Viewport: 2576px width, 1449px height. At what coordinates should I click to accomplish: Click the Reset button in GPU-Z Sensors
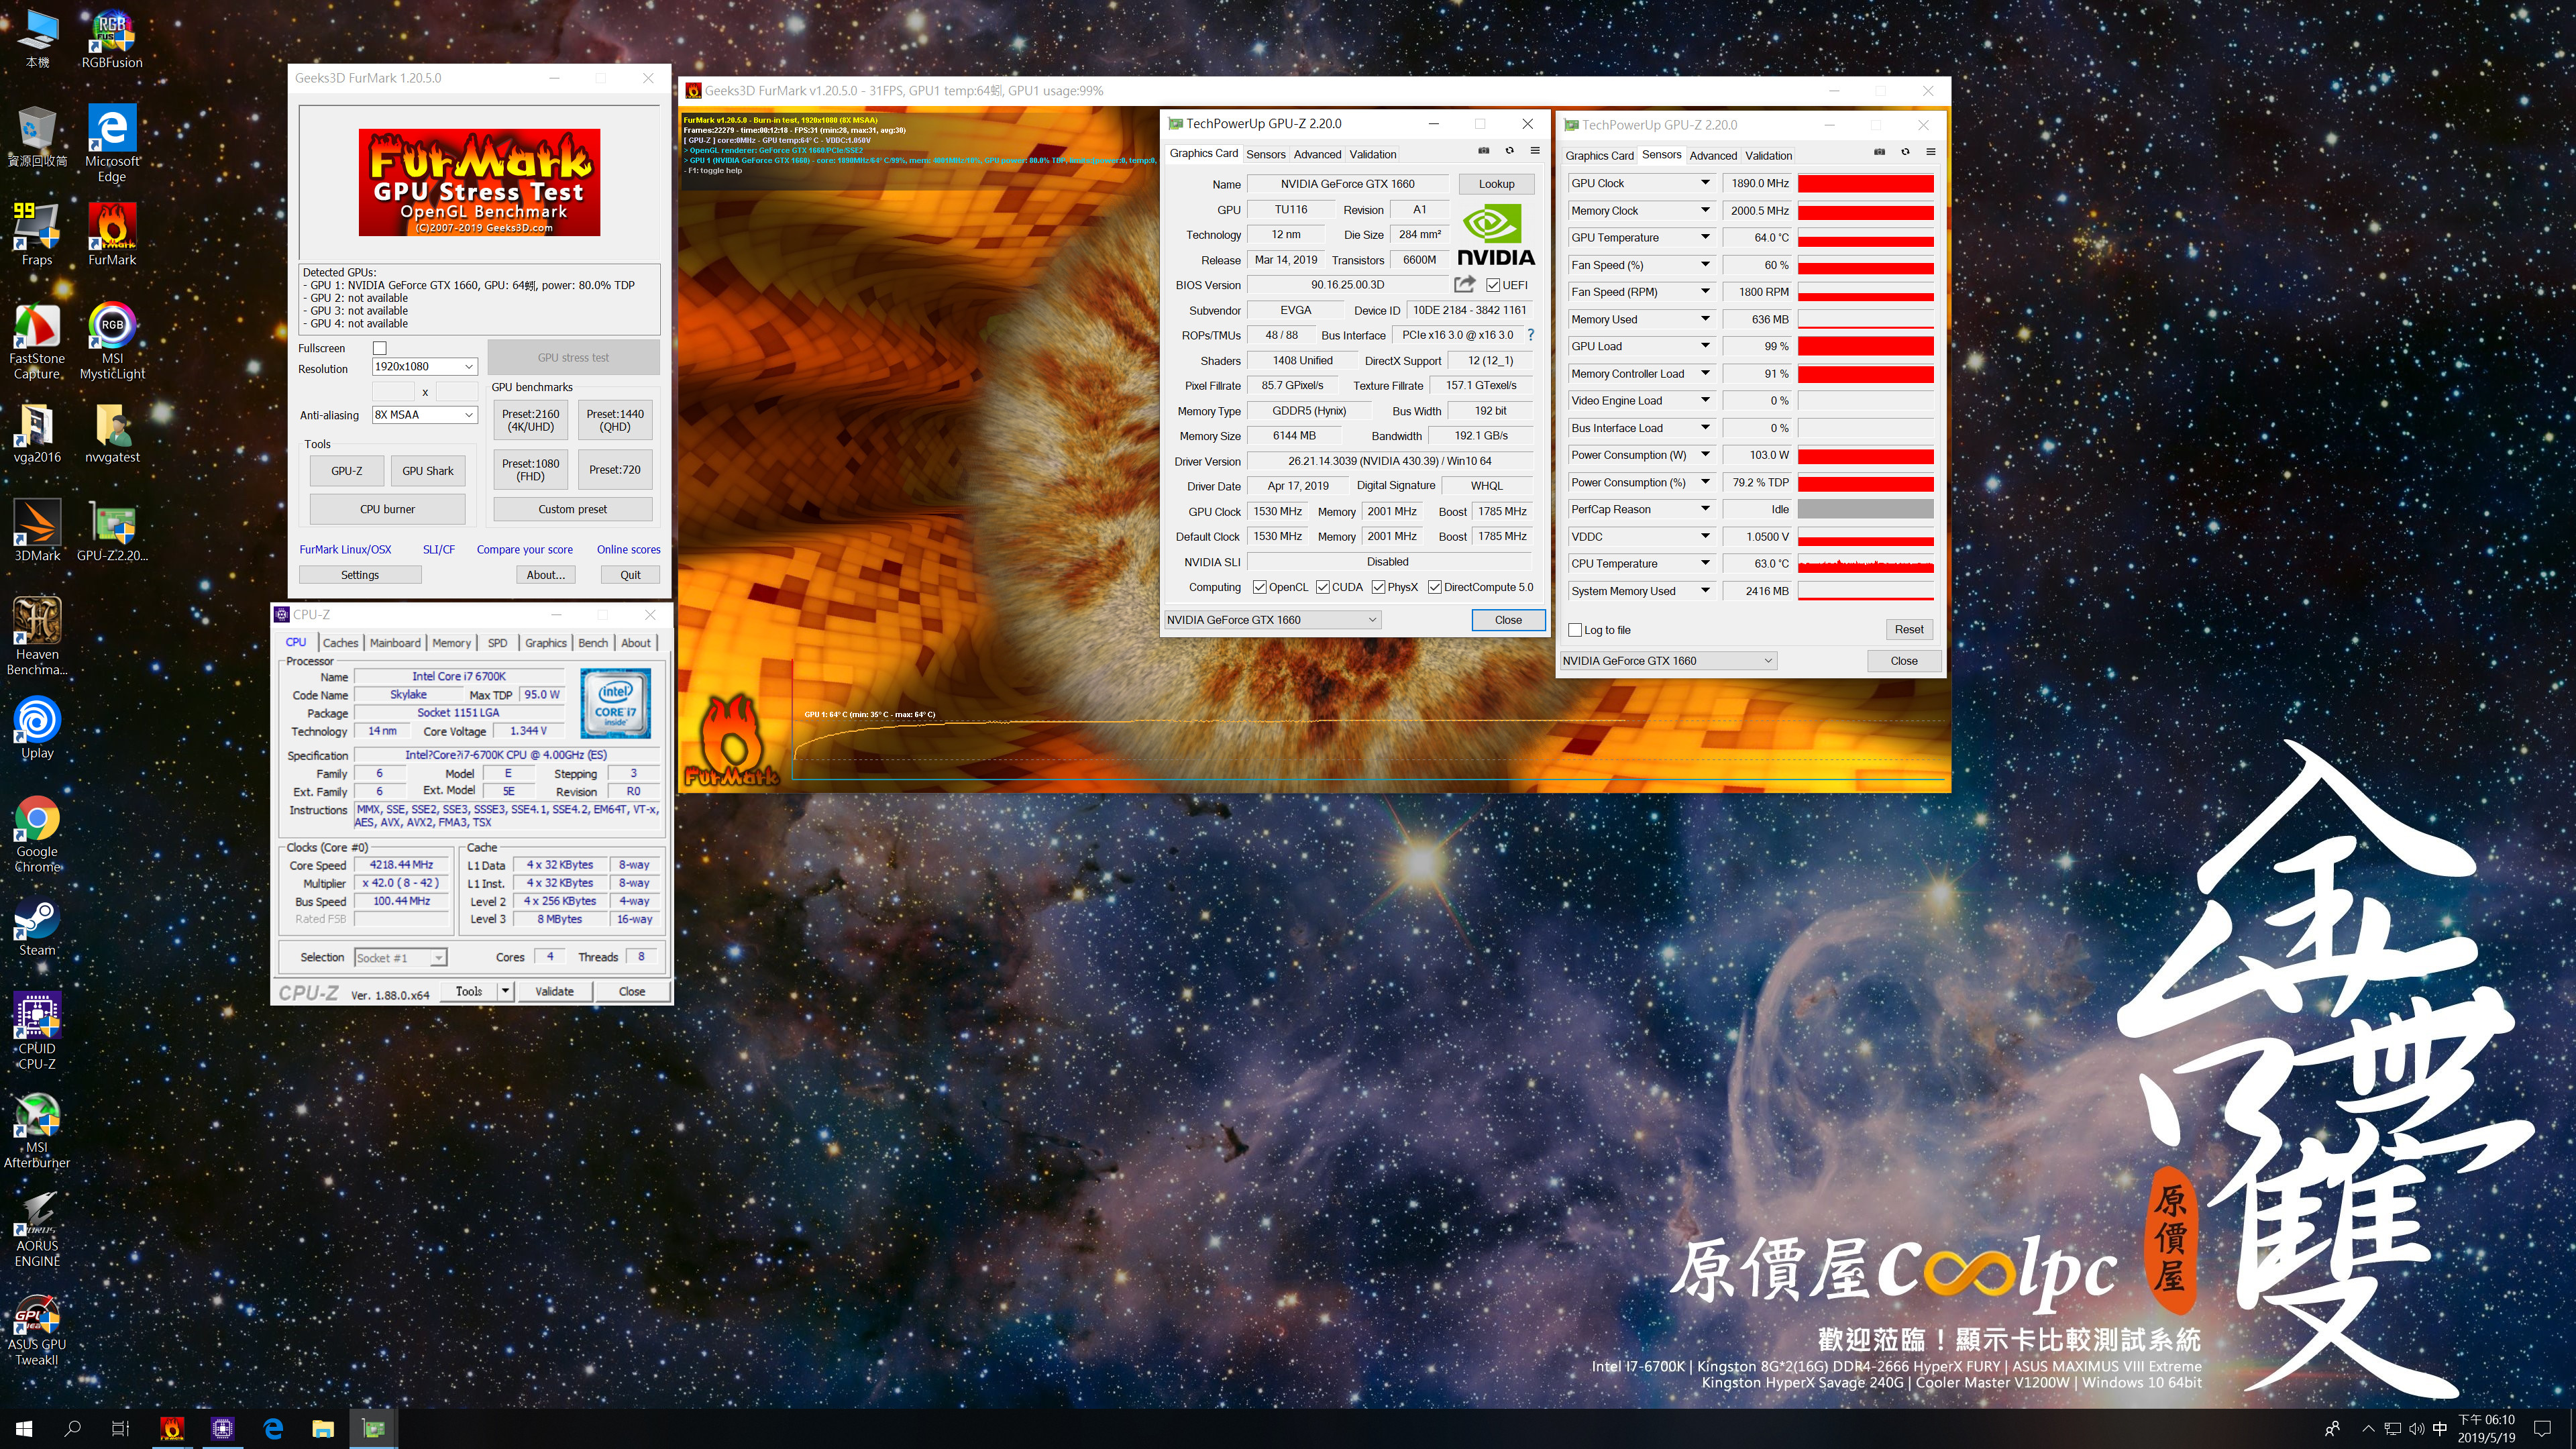click(x=1908, y=630)
